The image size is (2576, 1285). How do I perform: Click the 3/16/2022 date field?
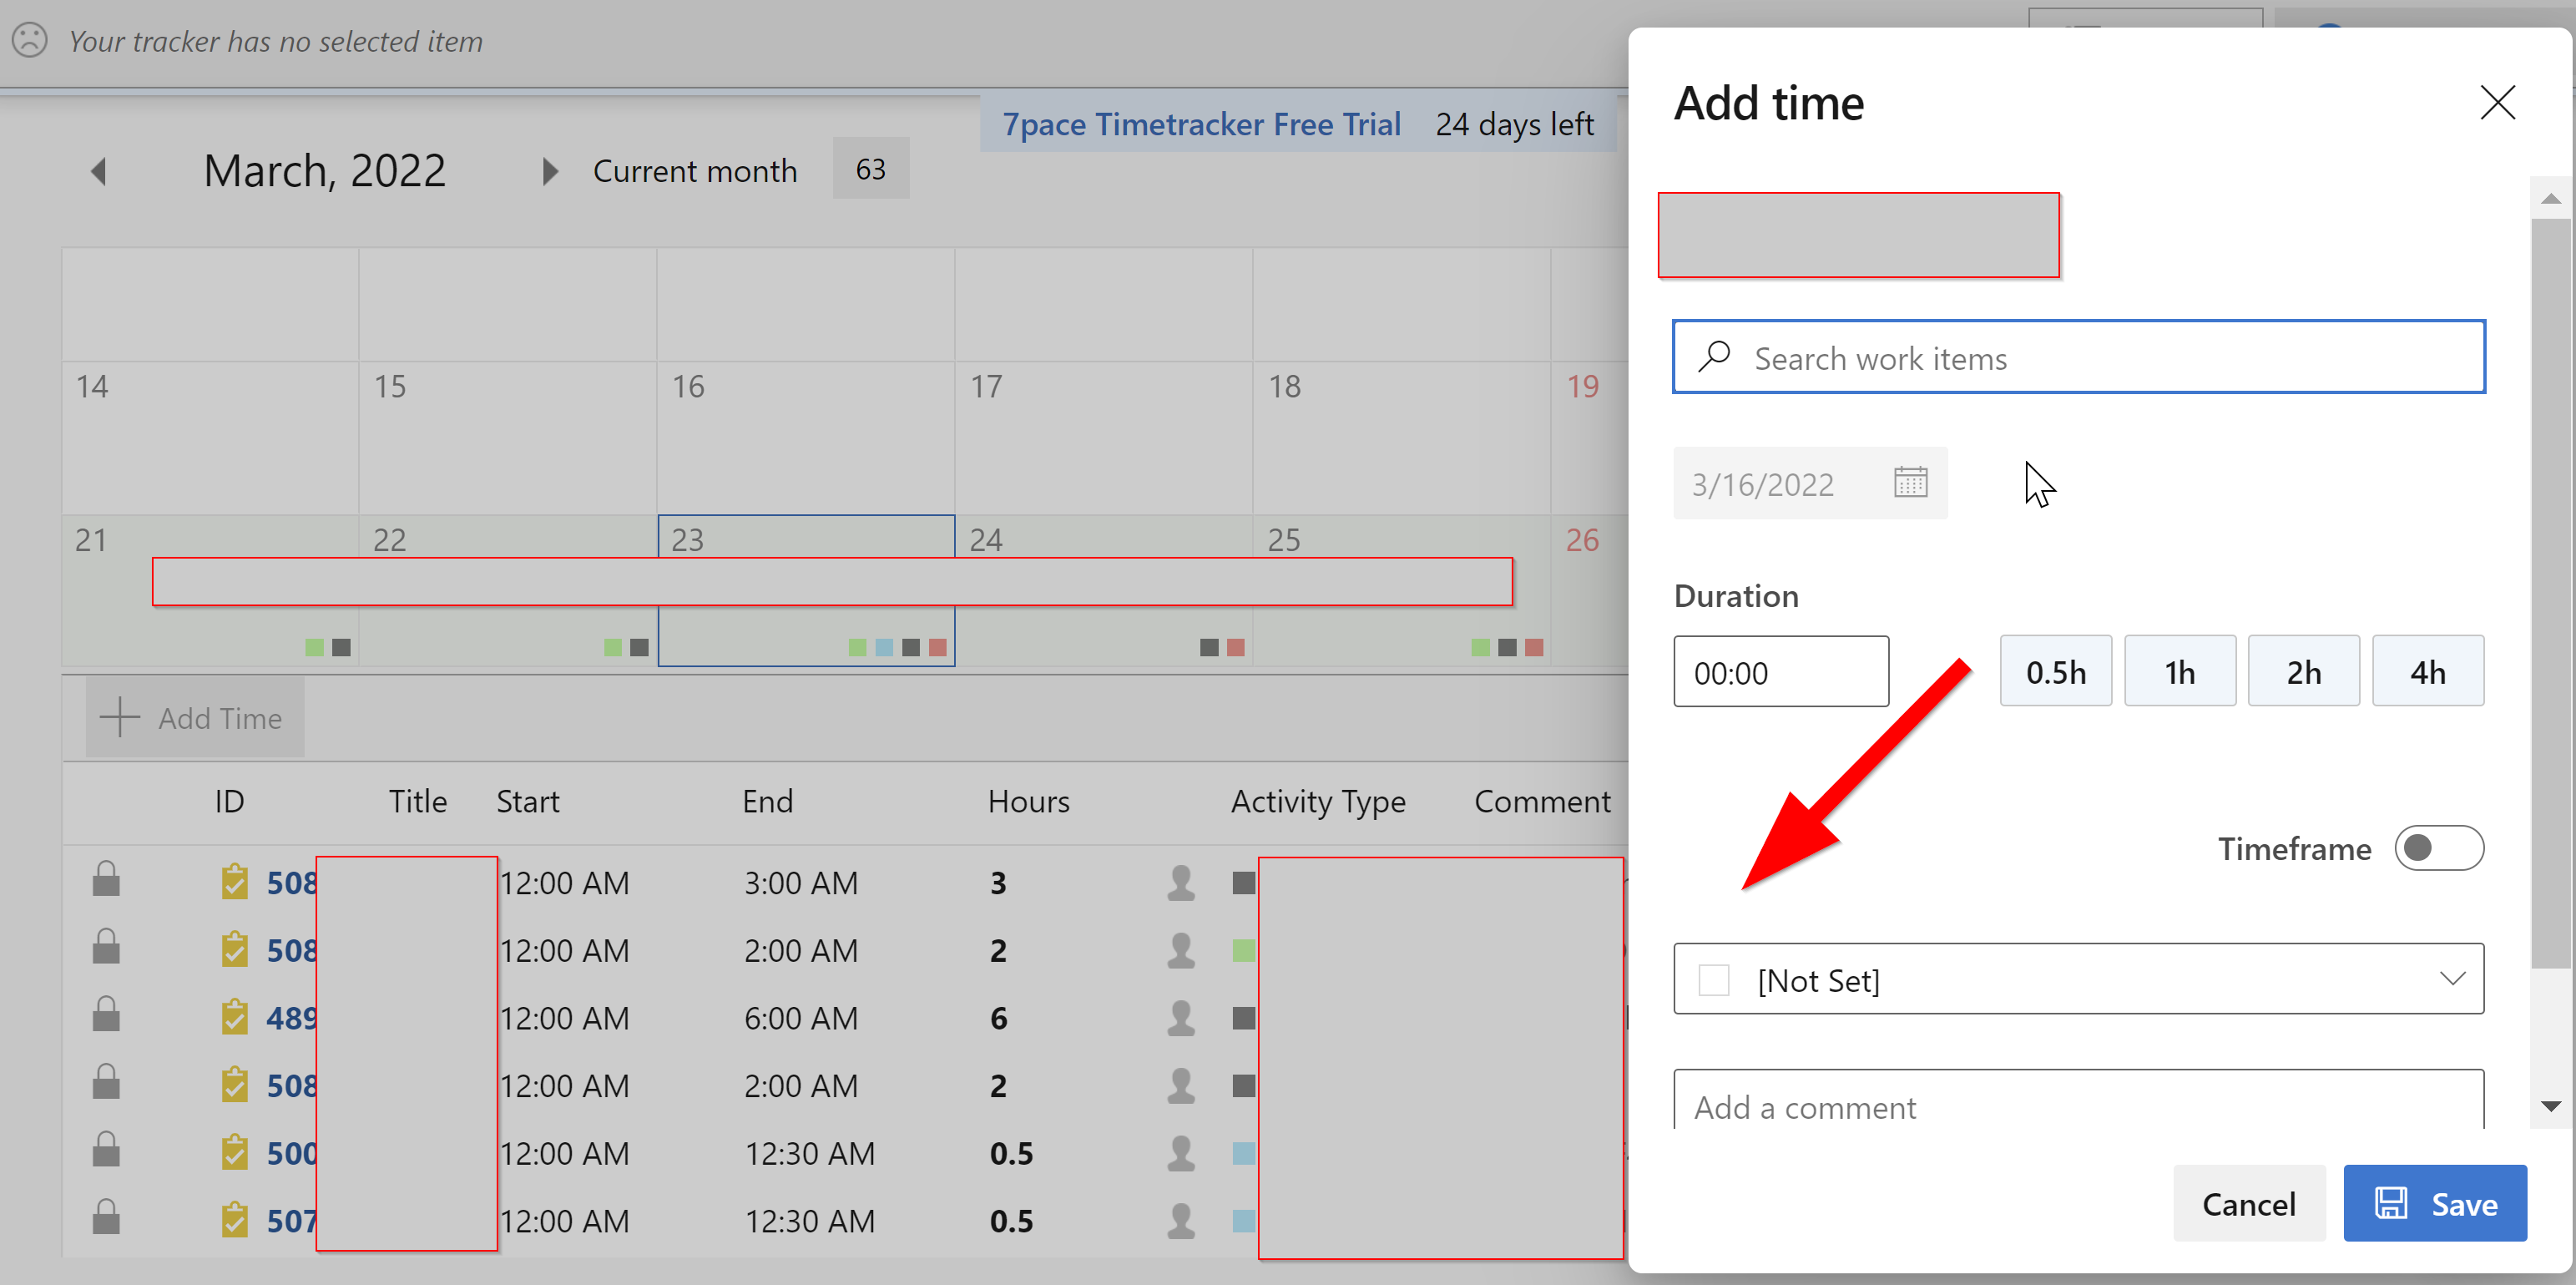(1809, 483)
